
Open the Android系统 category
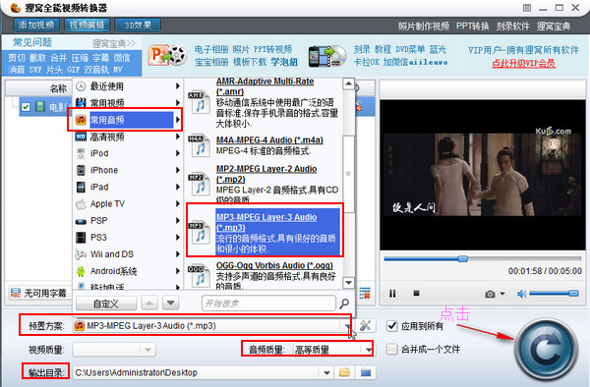point(128,271)
